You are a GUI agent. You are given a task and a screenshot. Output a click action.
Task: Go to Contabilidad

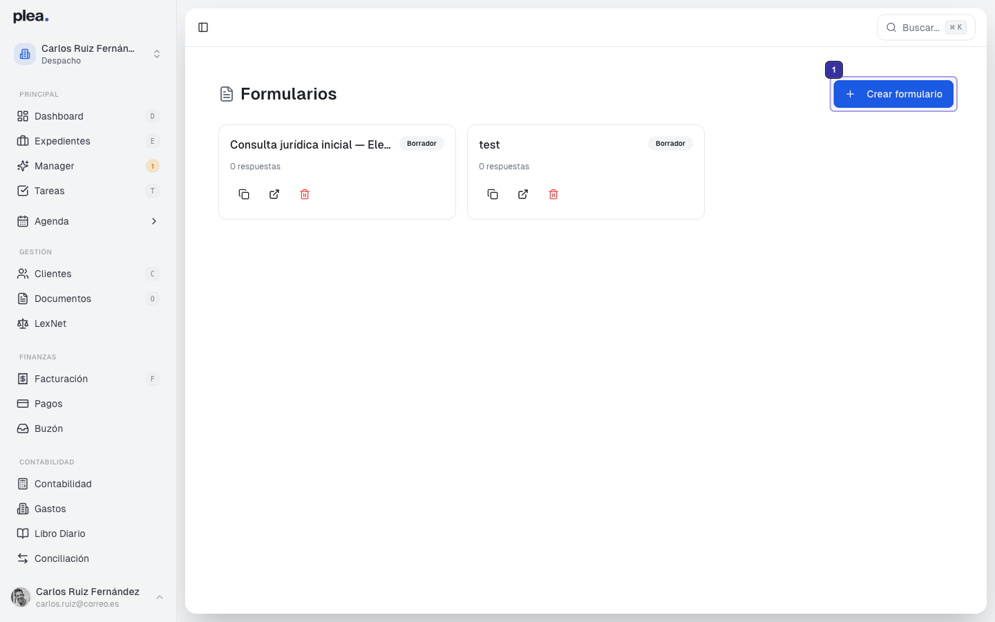[88, 484]
